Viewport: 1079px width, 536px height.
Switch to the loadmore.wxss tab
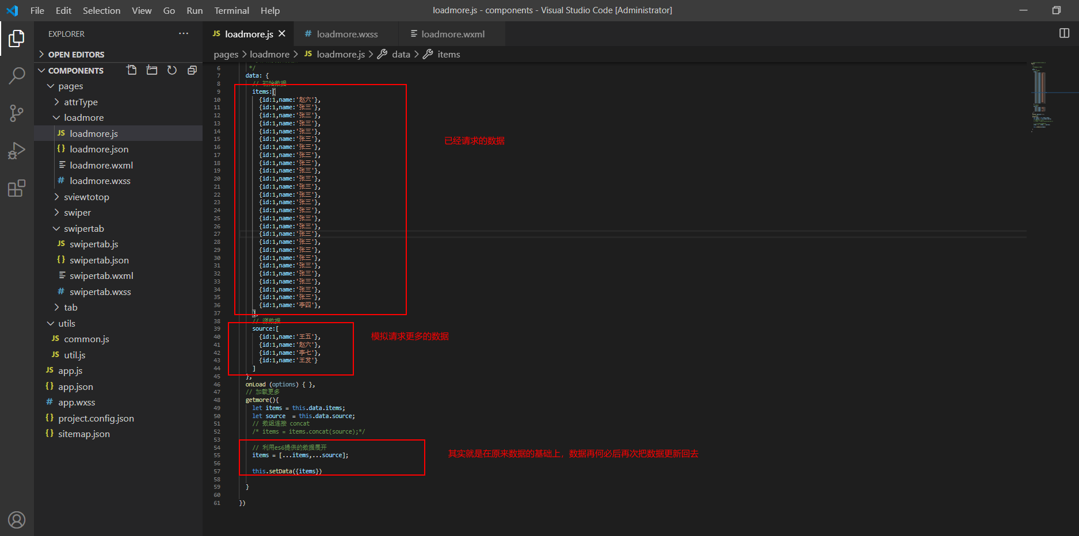[346, 34]
